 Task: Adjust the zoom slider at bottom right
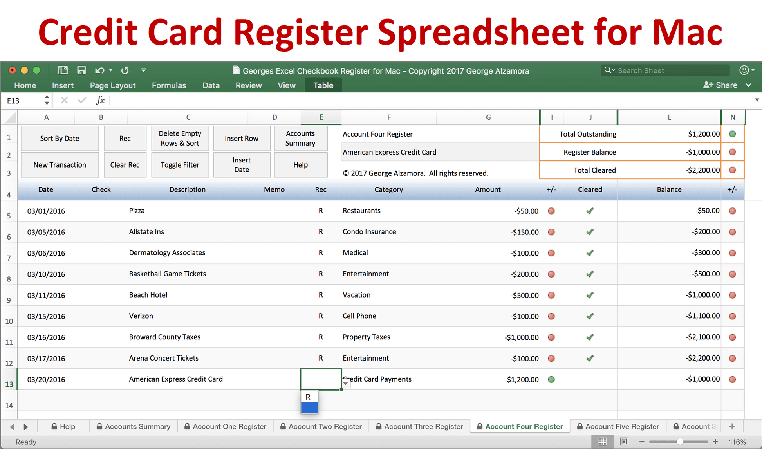pyautogui.click(x=679, y=441)
